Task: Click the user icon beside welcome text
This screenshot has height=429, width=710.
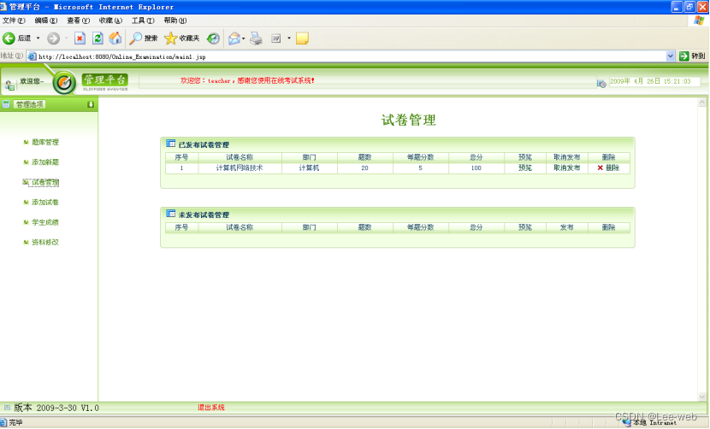Action: pyautogui.click(x=9, y=85)
